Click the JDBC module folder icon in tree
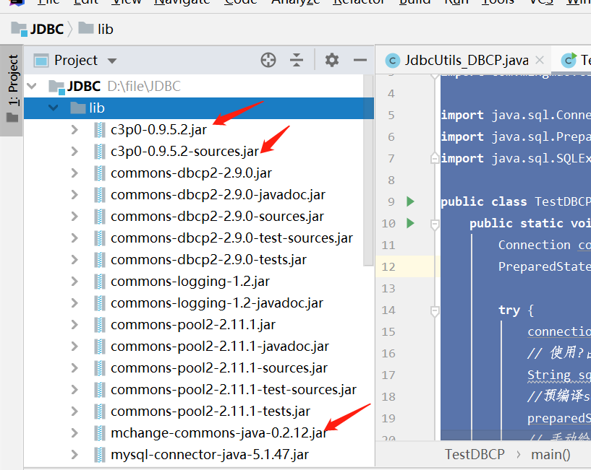The height and width of the screenshot is (470, 591). coord(57,87)
